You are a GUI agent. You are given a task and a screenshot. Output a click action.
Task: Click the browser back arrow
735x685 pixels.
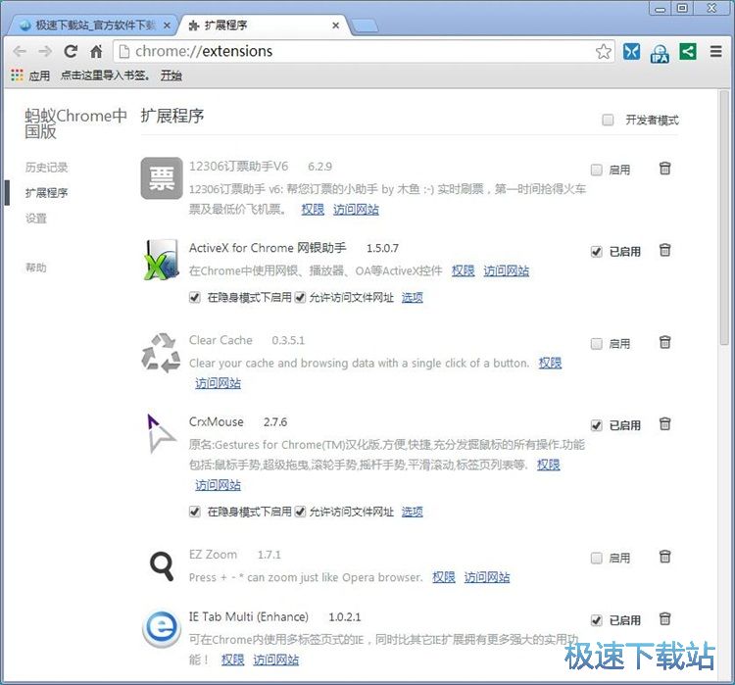pyautogui.click(x=20, y=51)
